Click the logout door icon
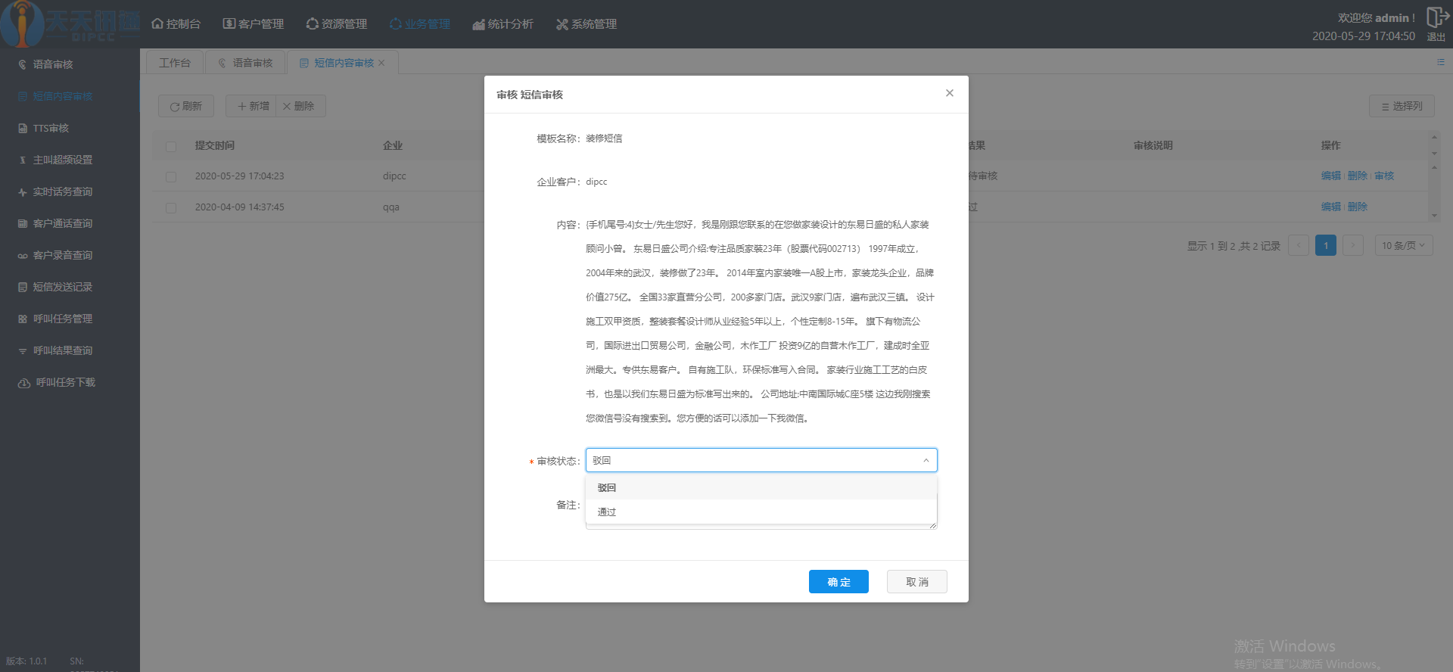 (1436, 17)
